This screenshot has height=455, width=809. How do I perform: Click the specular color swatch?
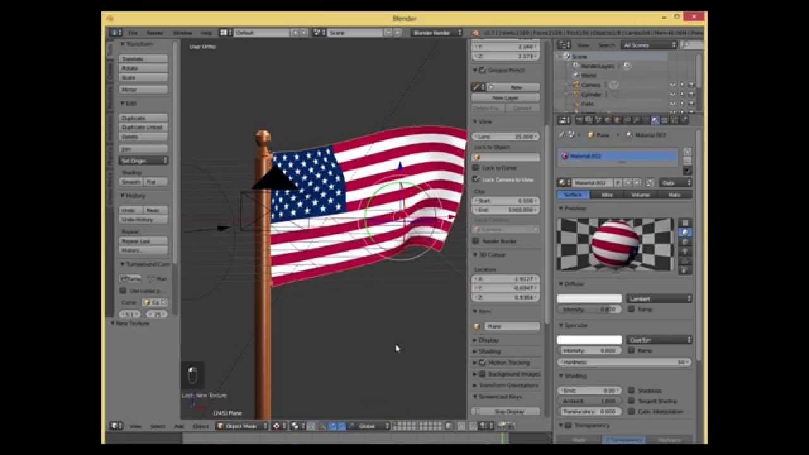coord(589,340)
